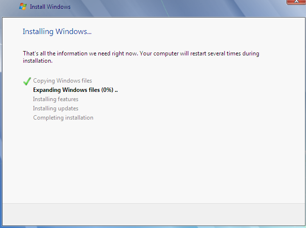This screenshot has height=228, width=306.
Task: Click the Completing installation step
Action: point(63,118)
